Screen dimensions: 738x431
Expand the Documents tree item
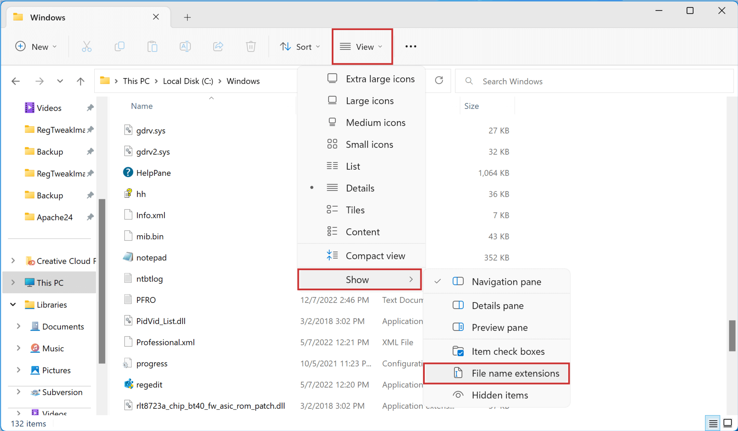(18, 326)
